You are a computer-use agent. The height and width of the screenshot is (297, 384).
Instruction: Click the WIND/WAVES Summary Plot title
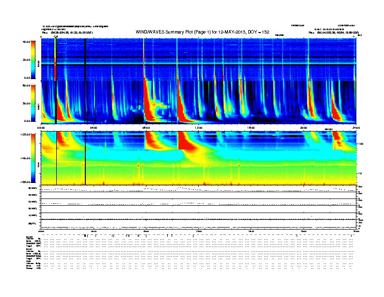click(x=202, y=32)
